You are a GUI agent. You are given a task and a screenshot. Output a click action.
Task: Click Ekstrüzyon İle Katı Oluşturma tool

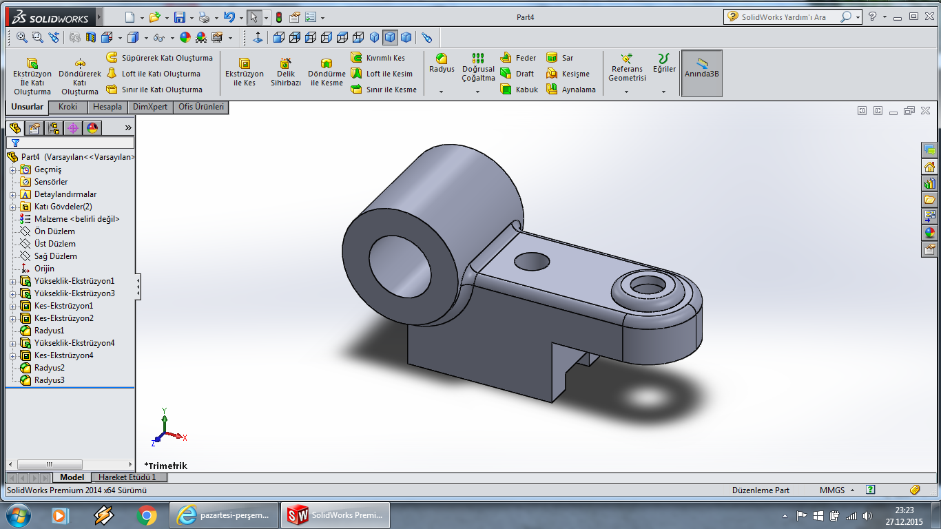click(32, 76)
